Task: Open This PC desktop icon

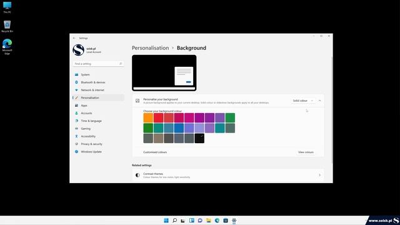Action: (7, 7)
